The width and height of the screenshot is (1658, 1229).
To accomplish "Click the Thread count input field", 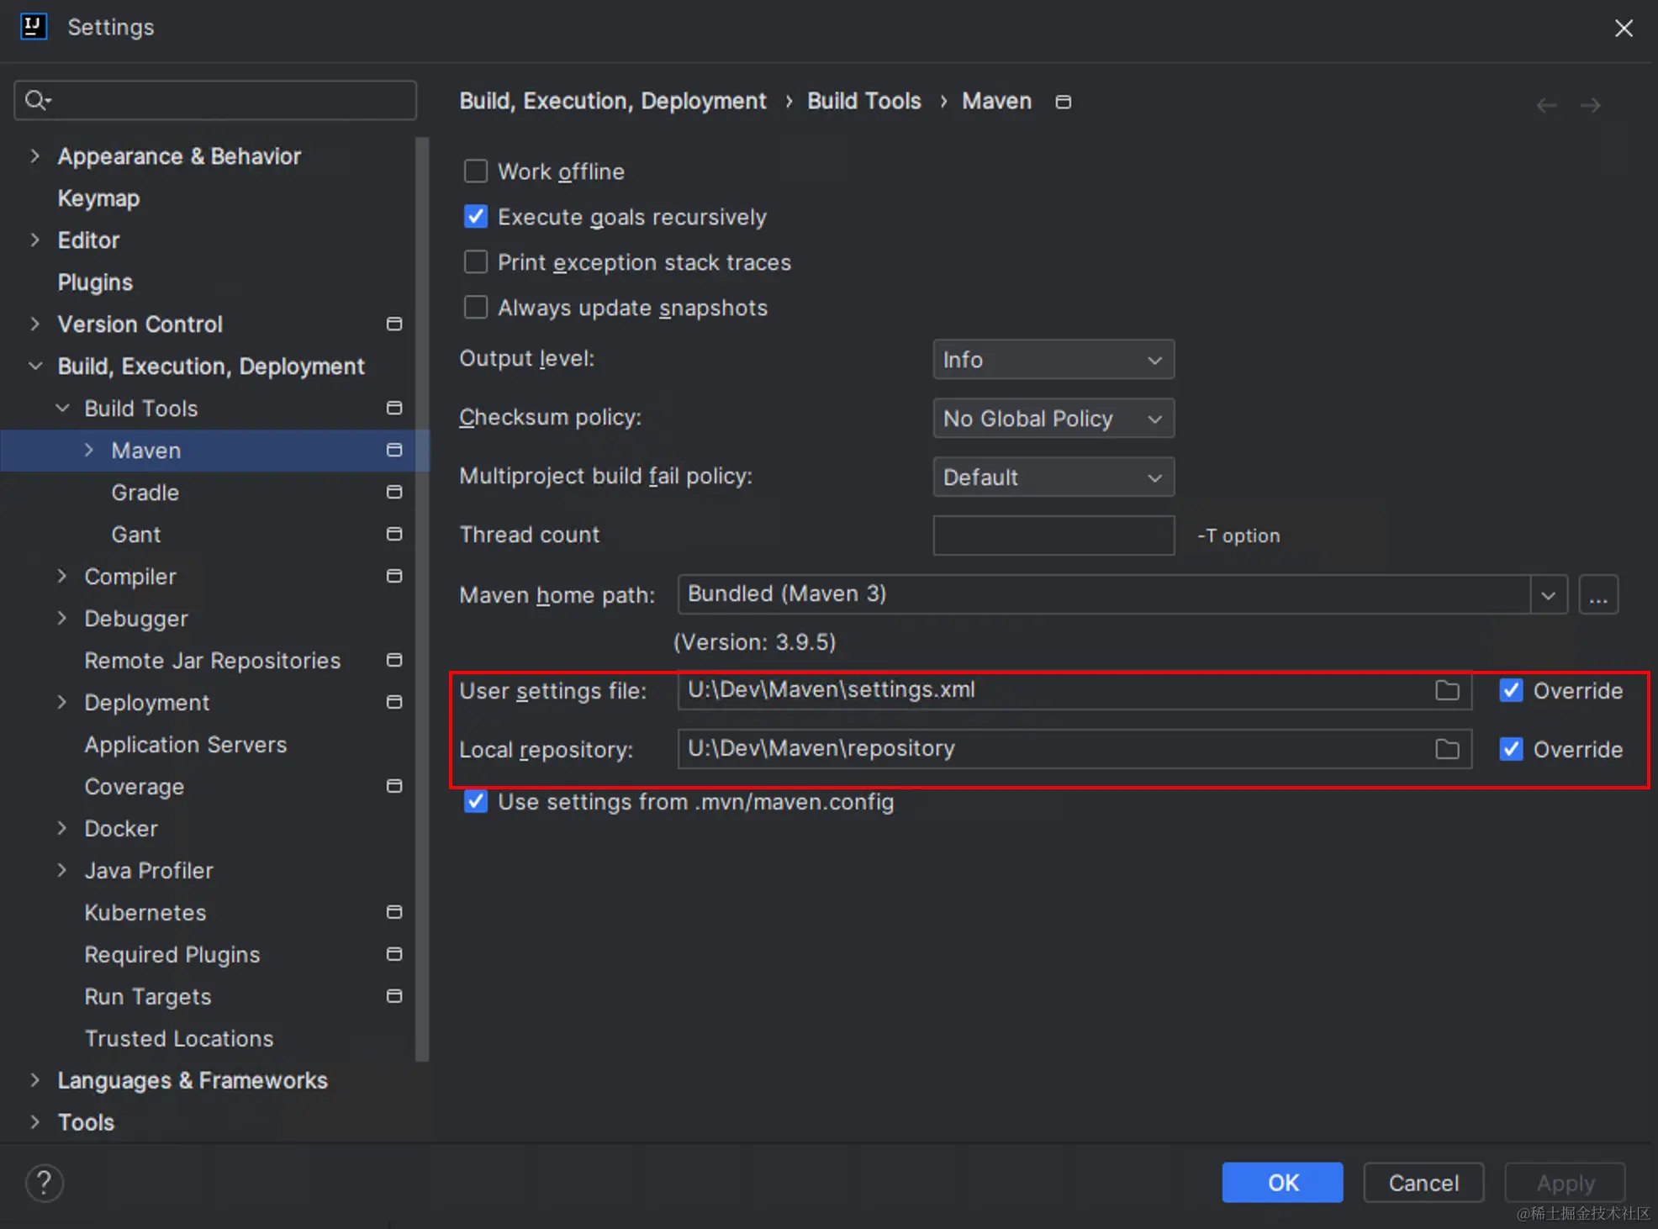I will click(x=1053, y=535).
